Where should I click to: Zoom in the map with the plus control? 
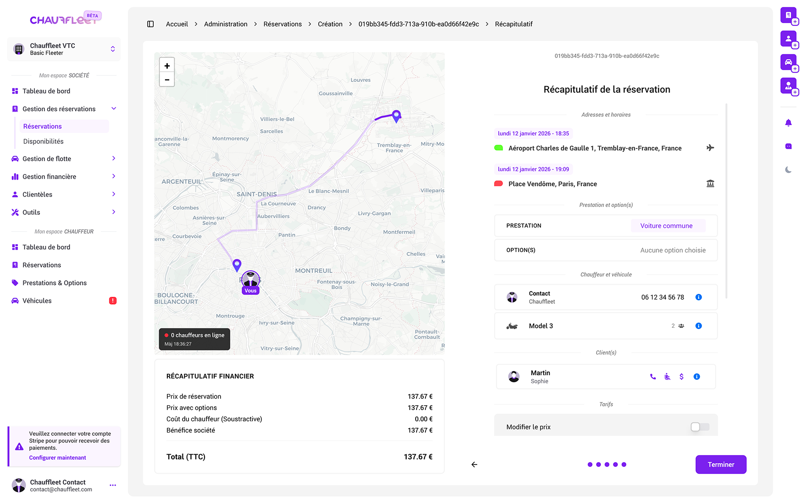[x=167, y=65]
